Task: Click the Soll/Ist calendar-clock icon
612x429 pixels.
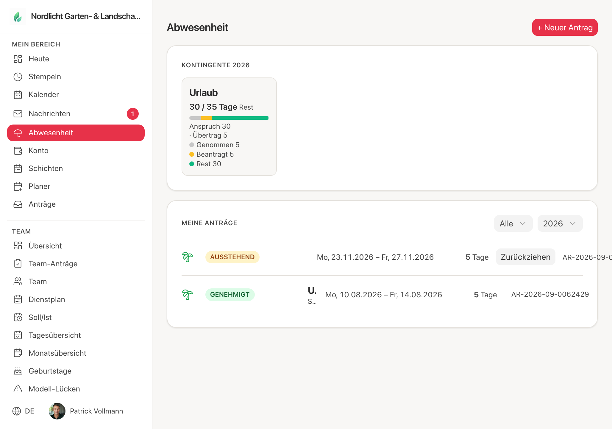Action: (x=18, y=317)
